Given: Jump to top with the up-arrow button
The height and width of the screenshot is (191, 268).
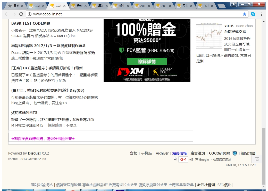Looking at the screenshot, I should [257, 159].
